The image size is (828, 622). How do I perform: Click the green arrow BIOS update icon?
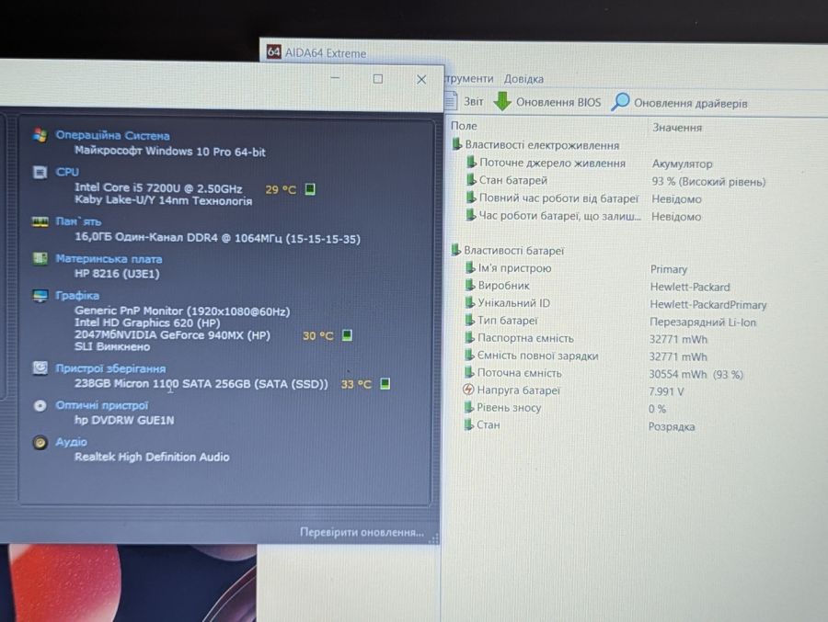[502, 101]
